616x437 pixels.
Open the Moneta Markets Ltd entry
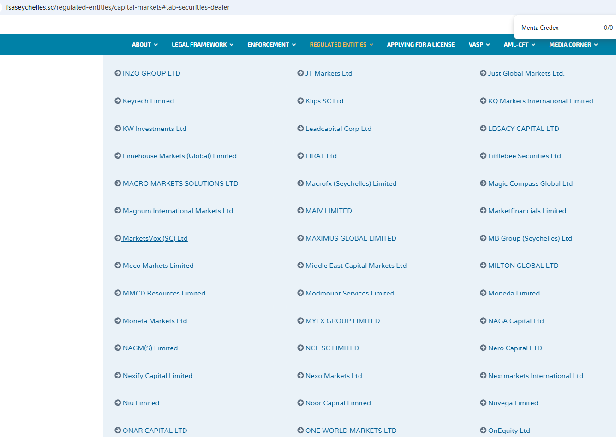coord(155,321)
